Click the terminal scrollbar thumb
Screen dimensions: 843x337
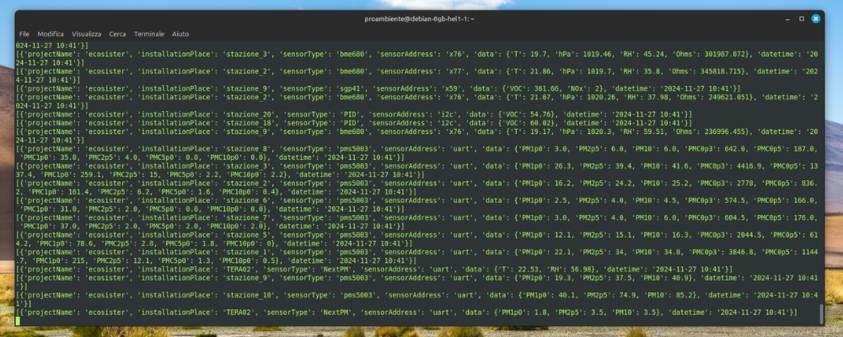tap(823, 313)
